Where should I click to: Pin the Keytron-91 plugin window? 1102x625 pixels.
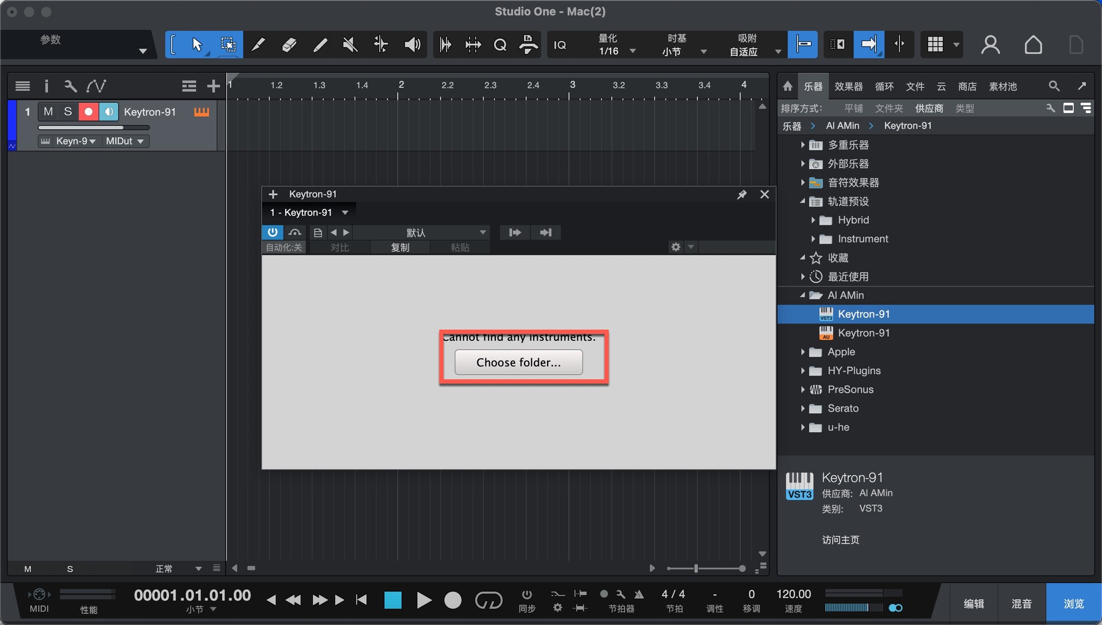[742, 195]
